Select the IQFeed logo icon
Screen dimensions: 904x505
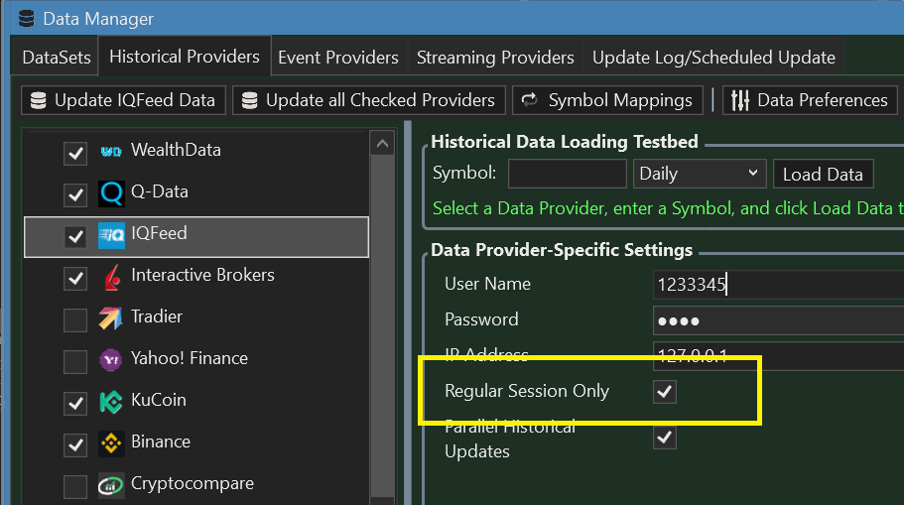pos(111,236)
